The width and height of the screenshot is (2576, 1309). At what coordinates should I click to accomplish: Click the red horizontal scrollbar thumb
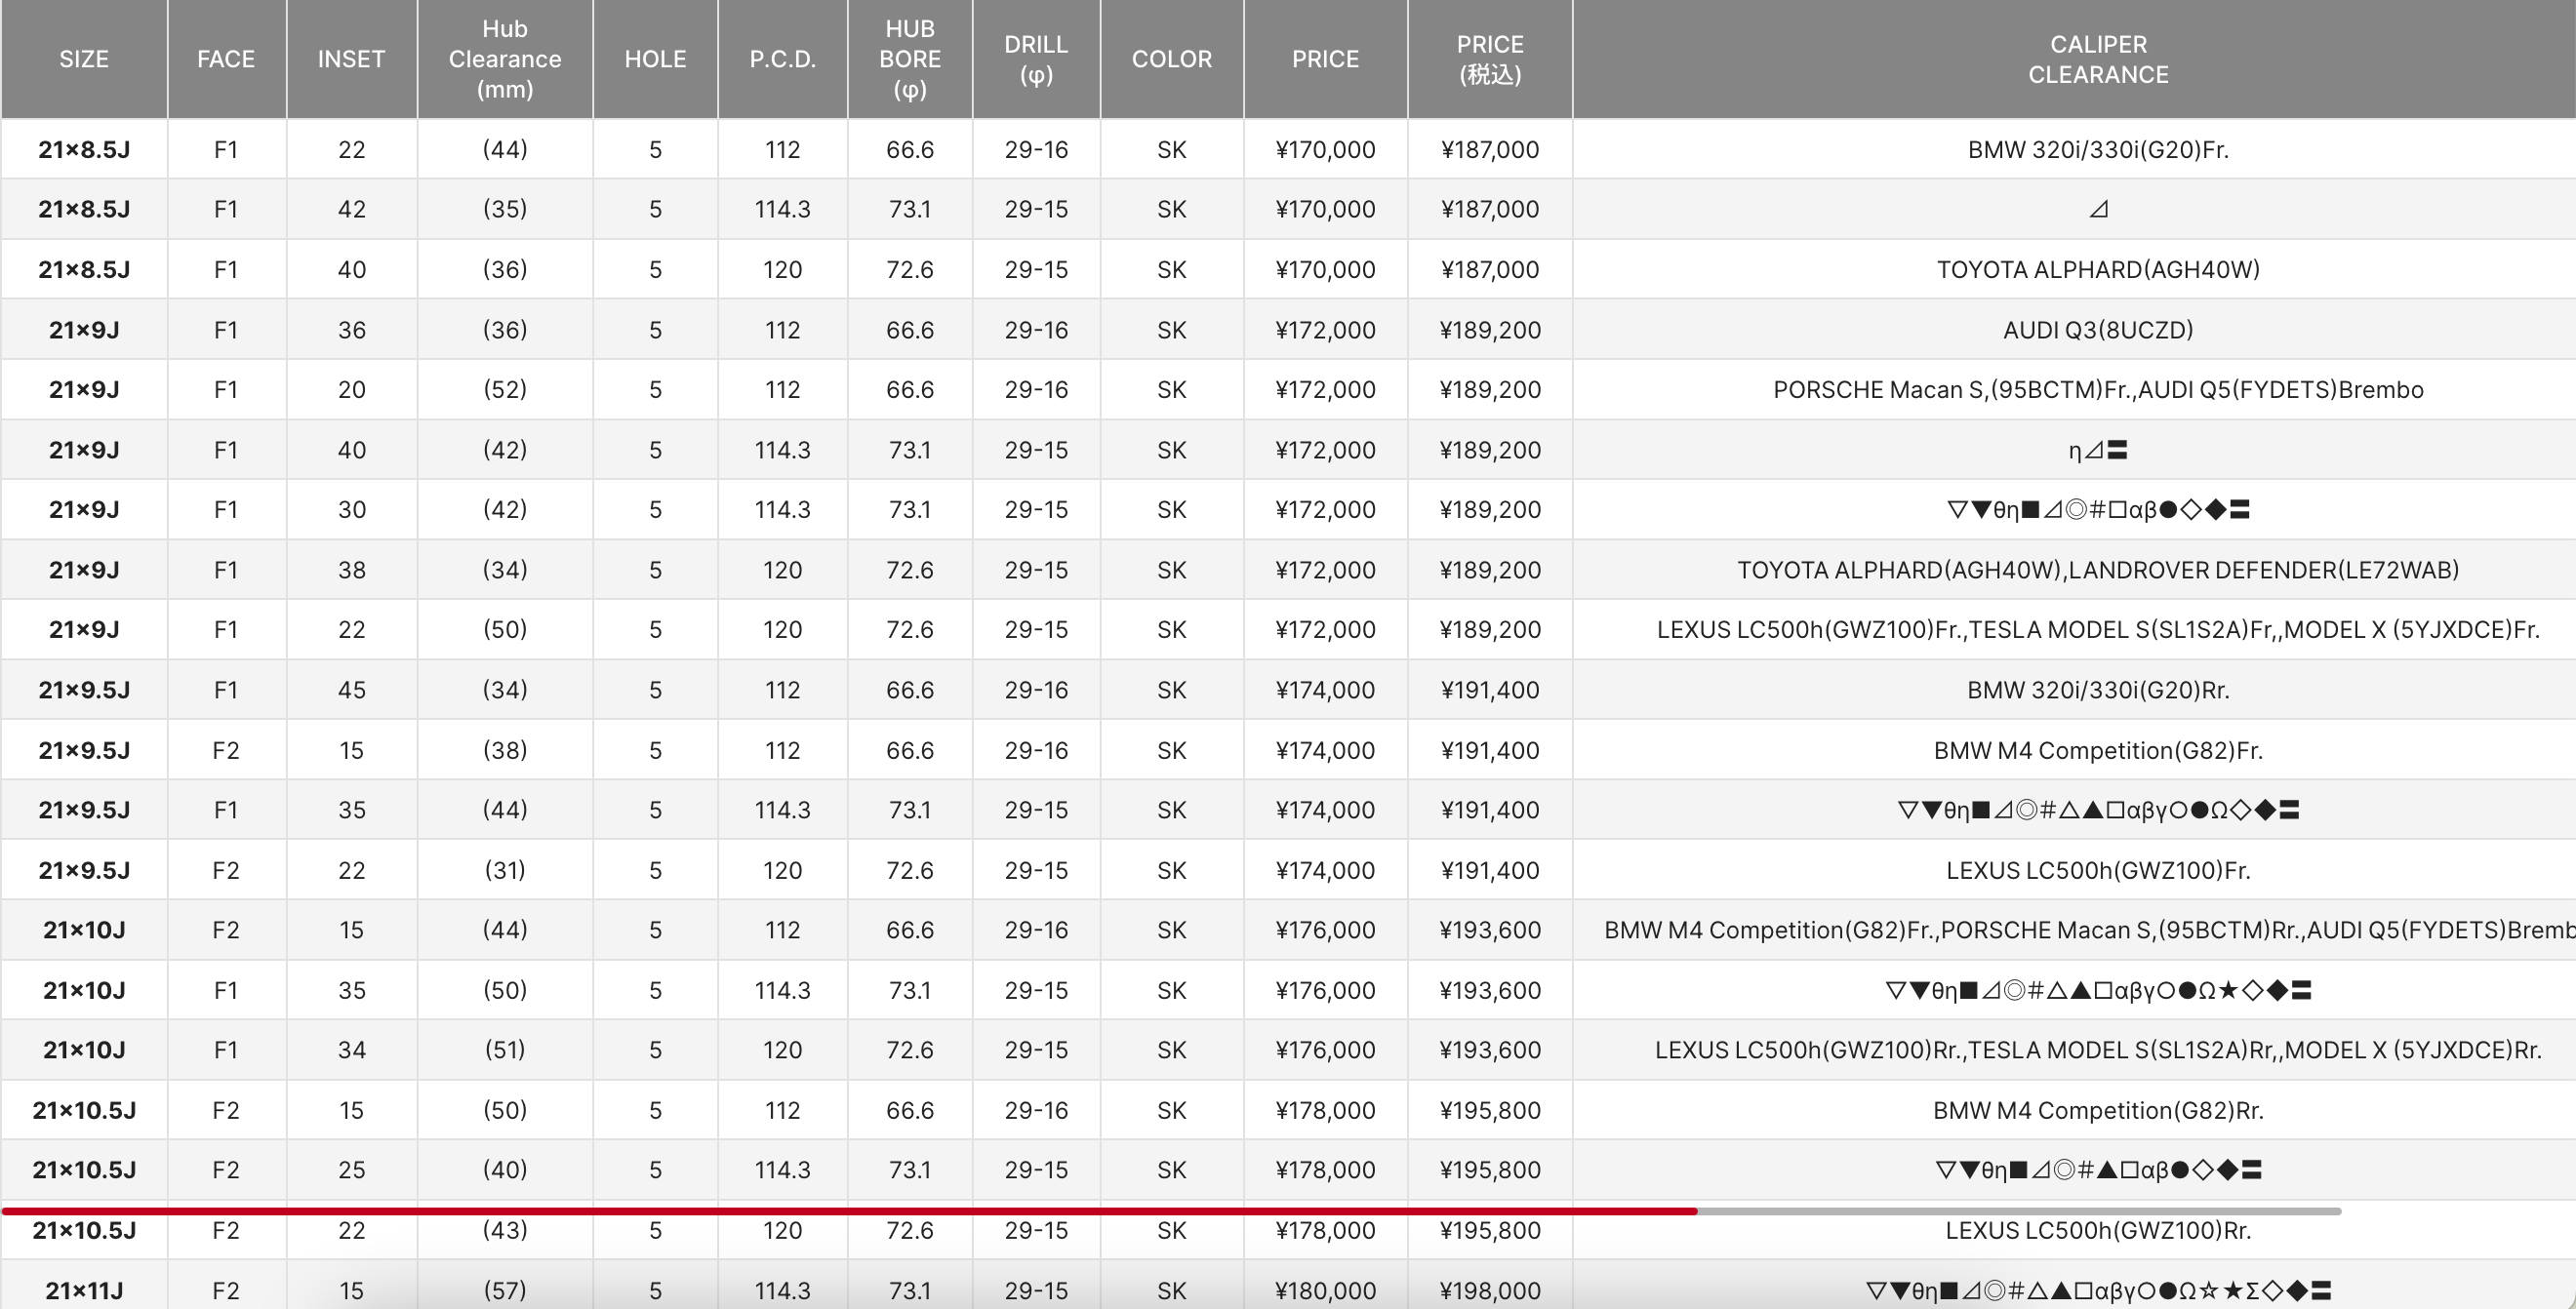(849, 1211)
